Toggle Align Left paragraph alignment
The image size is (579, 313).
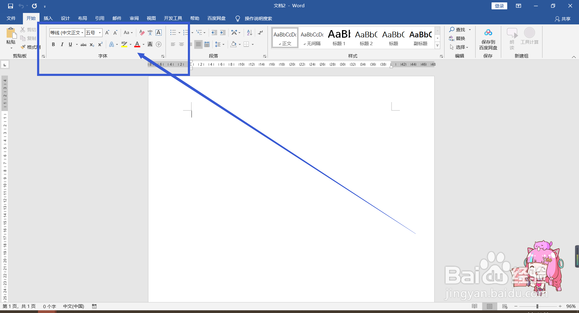tap(173, 44)
